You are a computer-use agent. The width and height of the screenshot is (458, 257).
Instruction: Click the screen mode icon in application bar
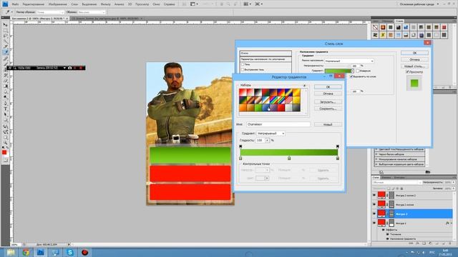258,4
